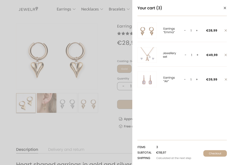Choose the Gold coating swatch
The width and height of the screenshot is (232, 165).
(x=124, y=69)
